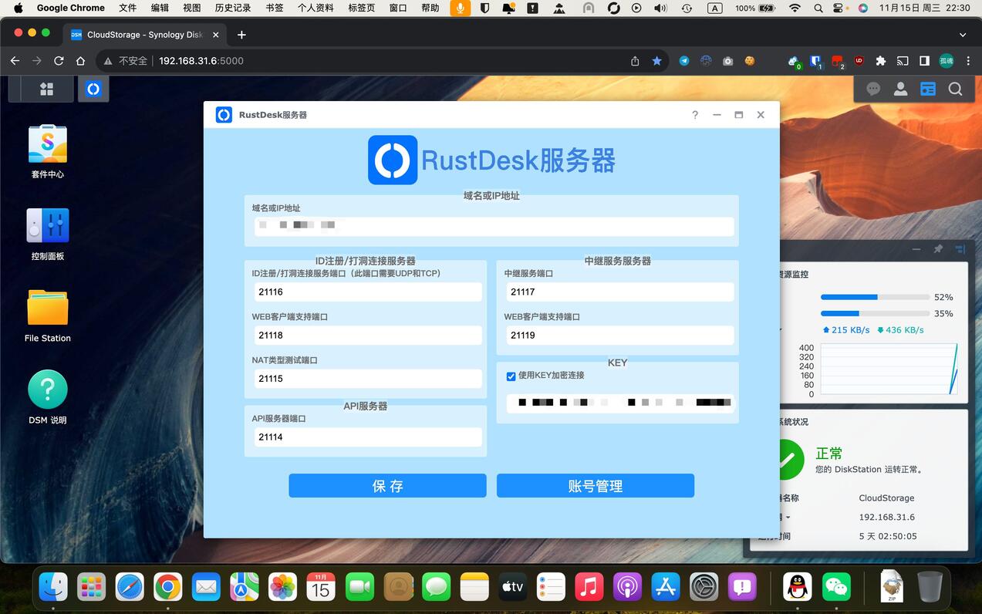The height and width of the screenshot is (614, 982).
Task: Share this page from the address bar
Action: point(635,61)
